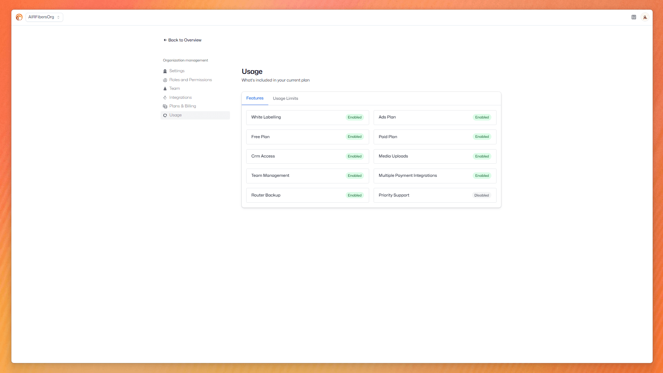Click the Plans & Billing icon

165,106
